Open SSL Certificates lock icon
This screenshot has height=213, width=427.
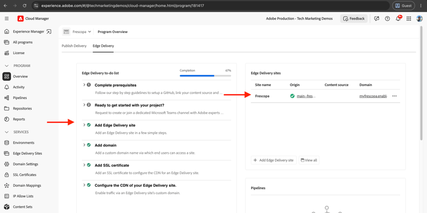(7, 175)
